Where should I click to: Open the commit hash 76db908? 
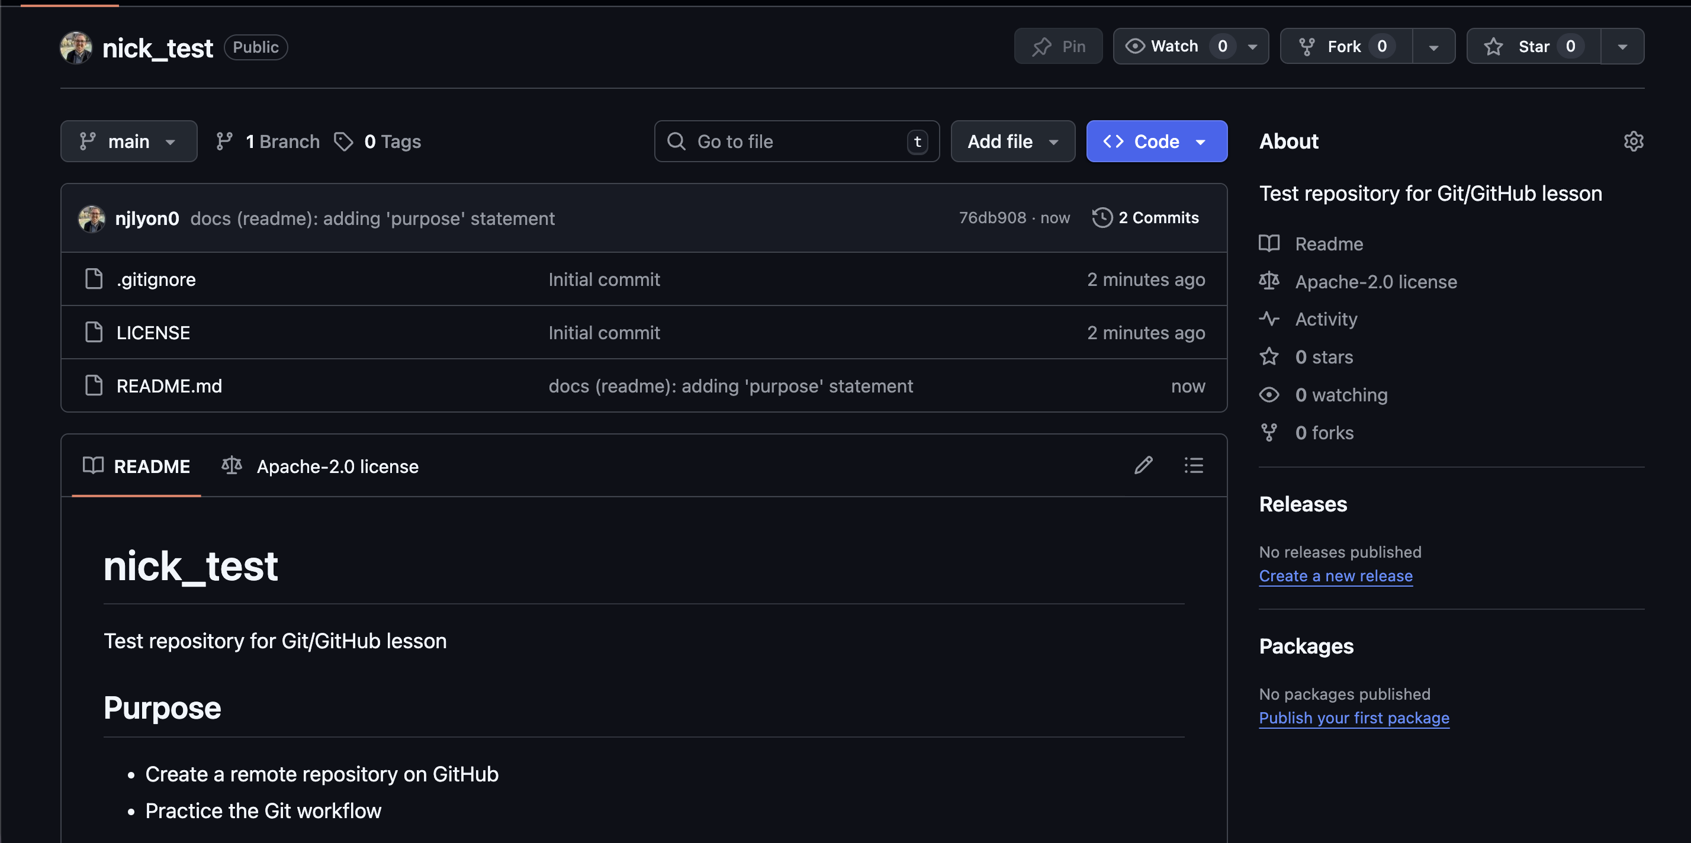[992, 217]
